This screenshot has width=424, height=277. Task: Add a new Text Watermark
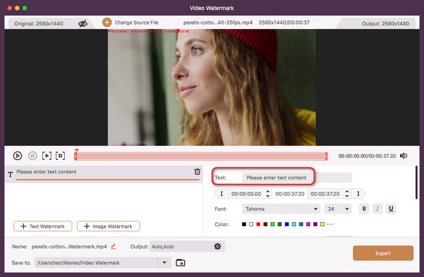click(42, 226)
